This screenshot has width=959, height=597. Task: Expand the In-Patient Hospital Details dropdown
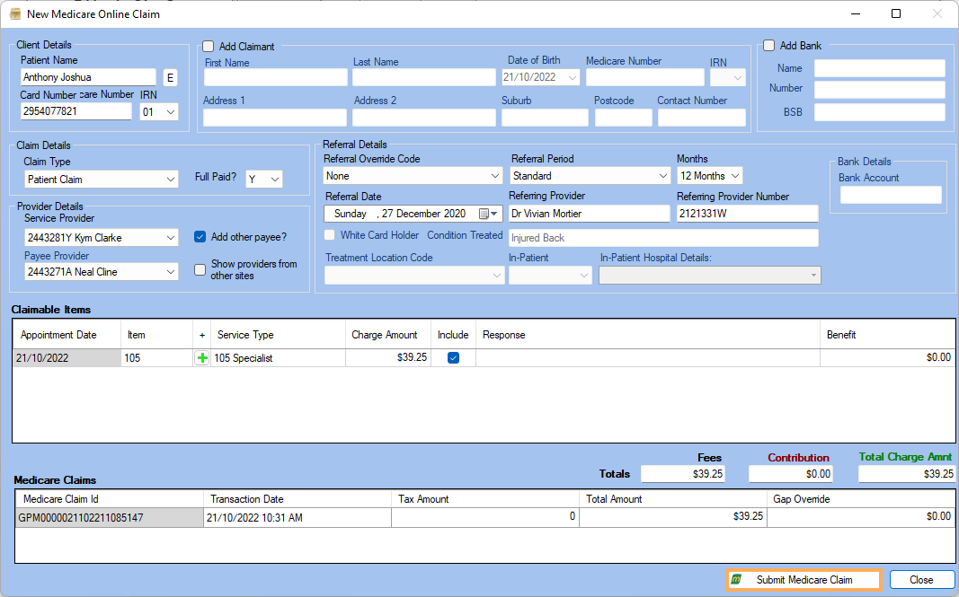coord(813,276)
